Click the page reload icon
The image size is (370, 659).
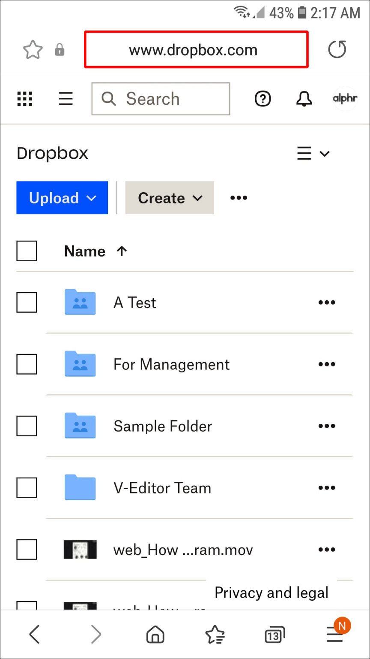[x=337, y=49]
